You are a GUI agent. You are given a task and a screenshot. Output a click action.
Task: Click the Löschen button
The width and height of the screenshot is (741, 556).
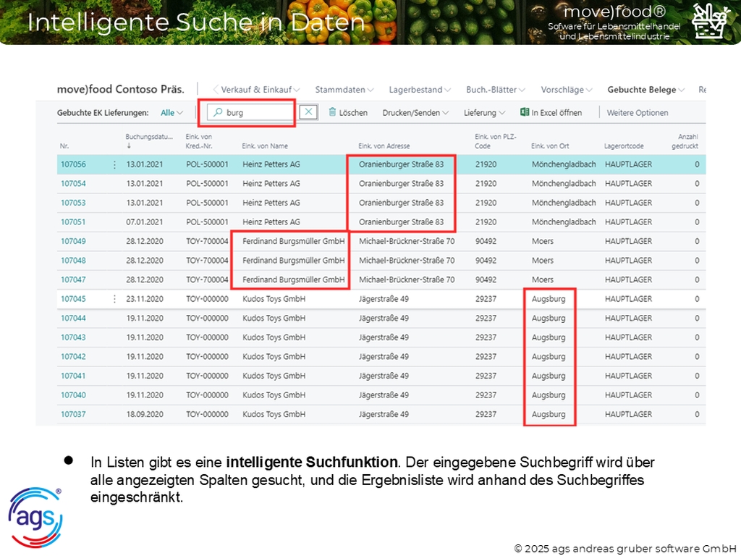348,112
